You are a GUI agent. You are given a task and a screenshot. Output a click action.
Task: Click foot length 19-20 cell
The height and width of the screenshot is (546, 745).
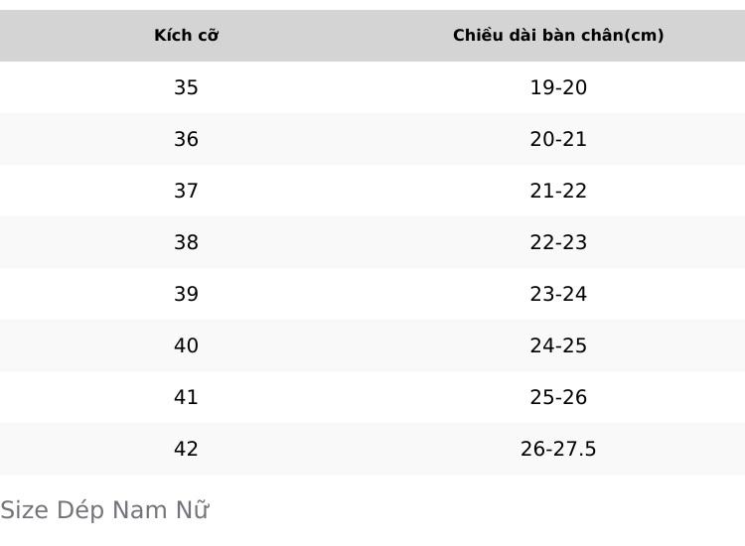[558, 87]
